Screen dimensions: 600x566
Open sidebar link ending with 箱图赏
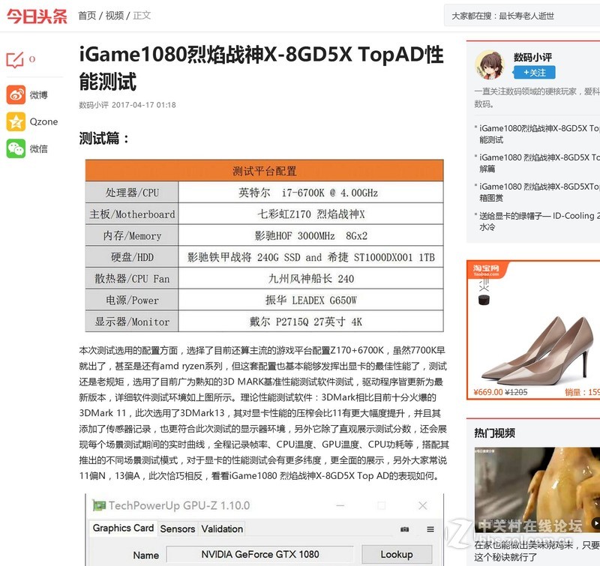click(539, 192)
